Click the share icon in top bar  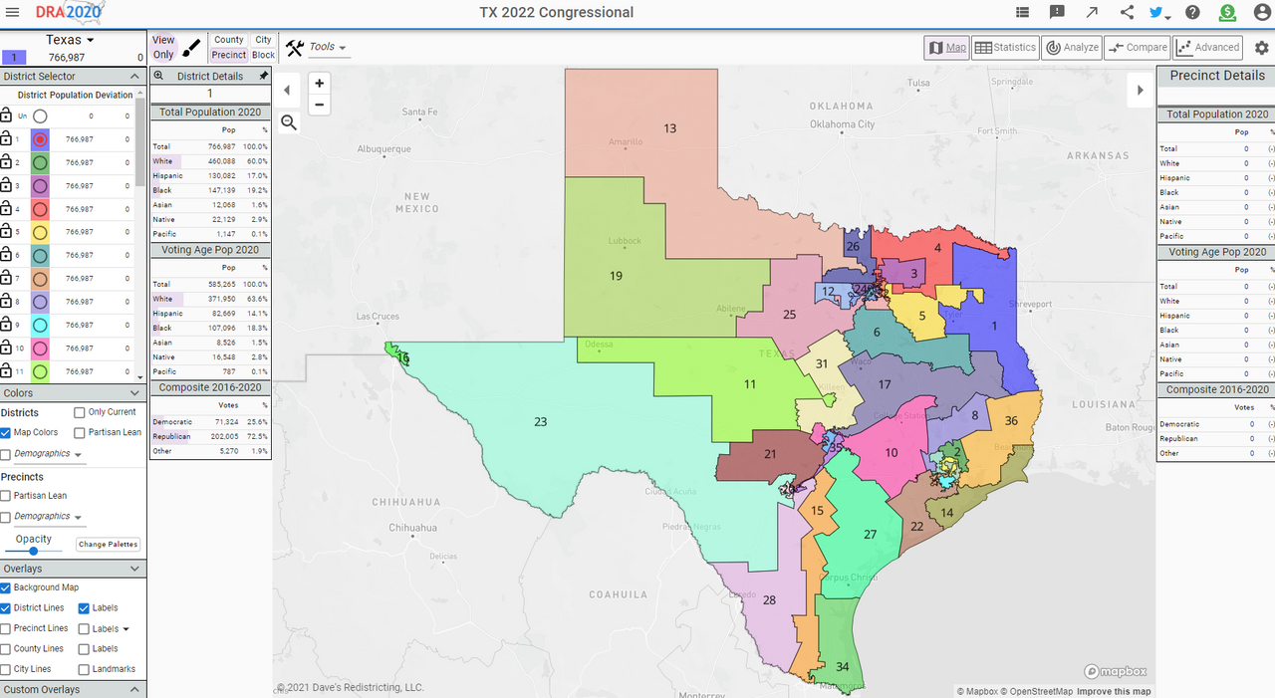pyautogui.click(x=1127, y=12)
